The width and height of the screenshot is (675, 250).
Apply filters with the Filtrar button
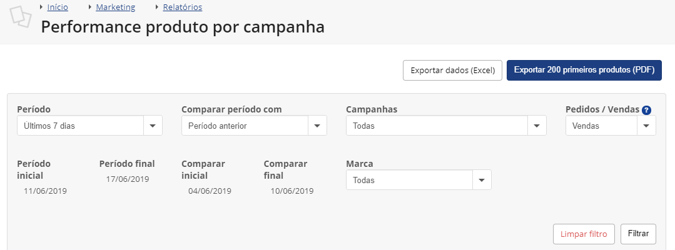(639, 234)
